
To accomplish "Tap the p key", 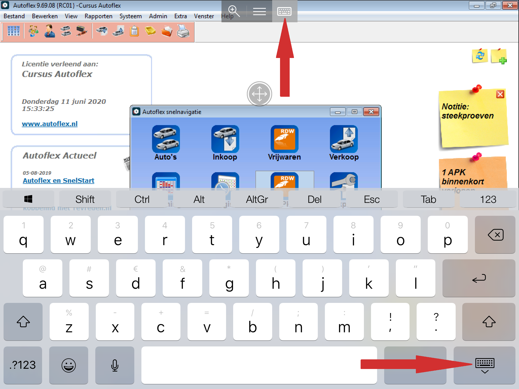I will (448, 235).
